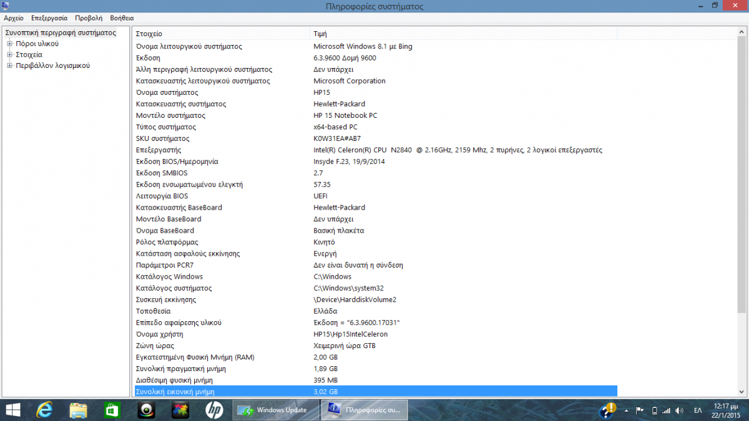Open the Windows Start button

12,410
